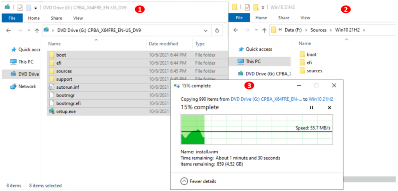Click the 'Name: install.wim' text
Screen dimensions: 398x191
(199, 152)
